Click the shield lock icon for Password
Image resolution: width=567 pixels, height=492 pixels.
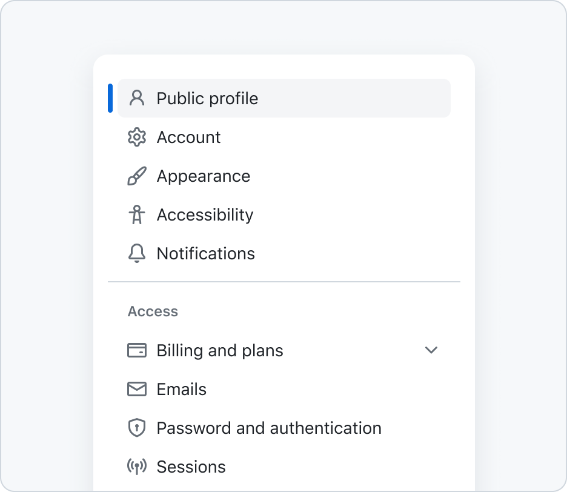(x=137, y=428)
